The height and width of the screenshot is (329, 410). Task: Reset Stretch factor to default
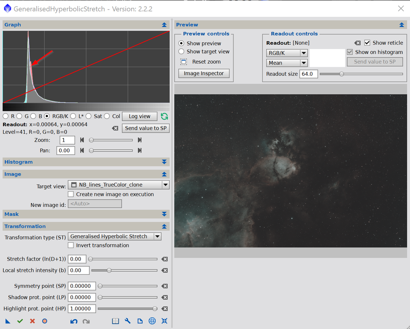point(165,259)
